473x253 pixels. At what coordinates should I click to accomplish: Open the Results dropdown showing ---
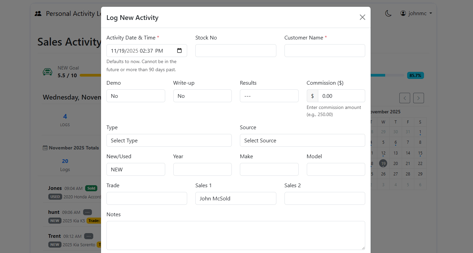click(269, 96)
